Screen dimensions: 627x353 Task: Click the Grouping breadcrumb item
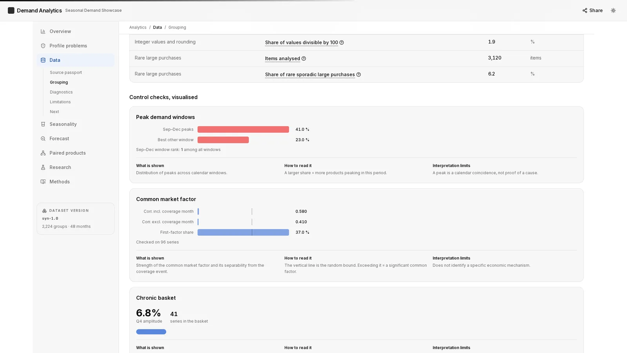(x=177, y=27)
